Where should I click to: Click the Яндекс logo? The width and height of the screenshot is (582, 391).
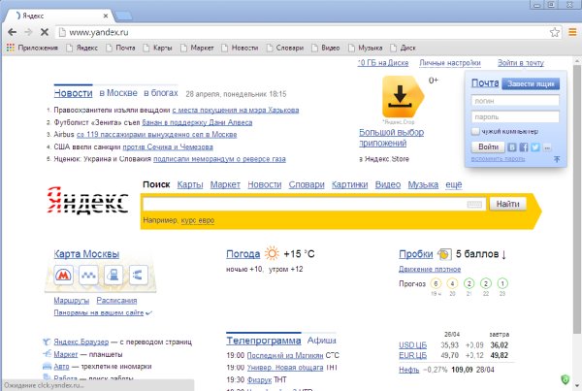[x=87, y=201]
